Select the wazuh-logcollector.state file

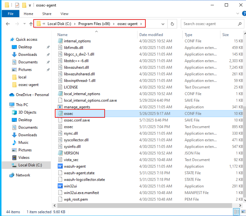pyautogui.click(x=84, y=179)
